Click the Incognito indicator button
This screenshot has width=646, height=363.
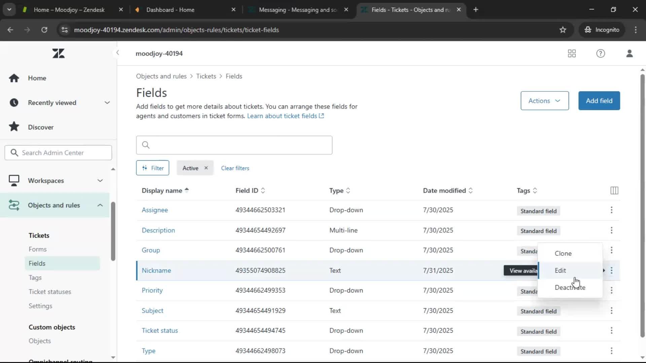pos(602,30)
